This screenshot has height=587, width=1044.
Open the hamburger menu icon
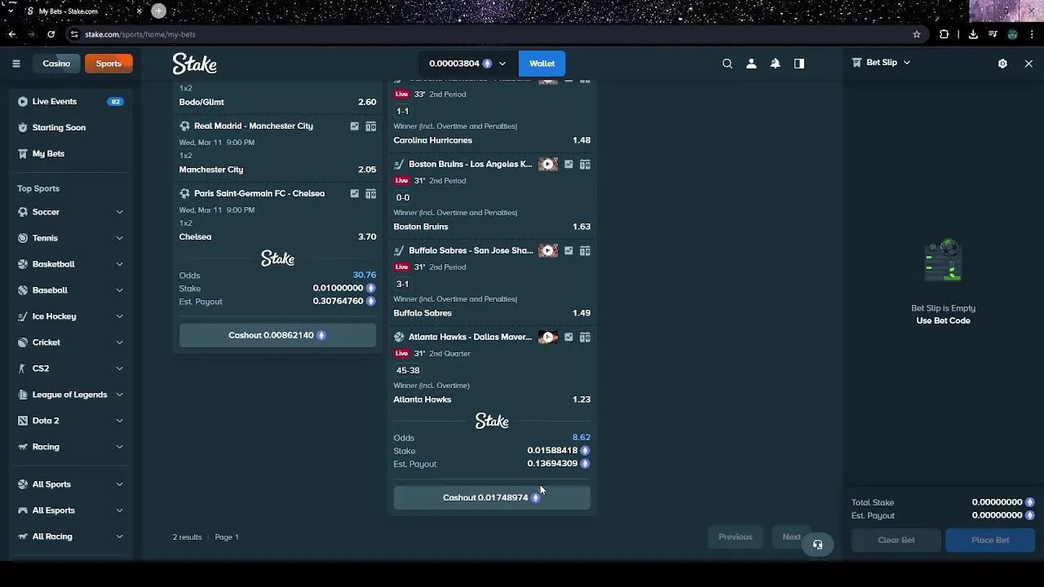[x=16, y=64]
